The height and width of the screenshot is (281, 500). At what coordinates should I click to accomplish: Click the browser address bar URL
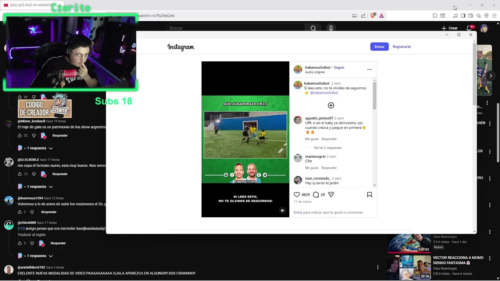156,16
